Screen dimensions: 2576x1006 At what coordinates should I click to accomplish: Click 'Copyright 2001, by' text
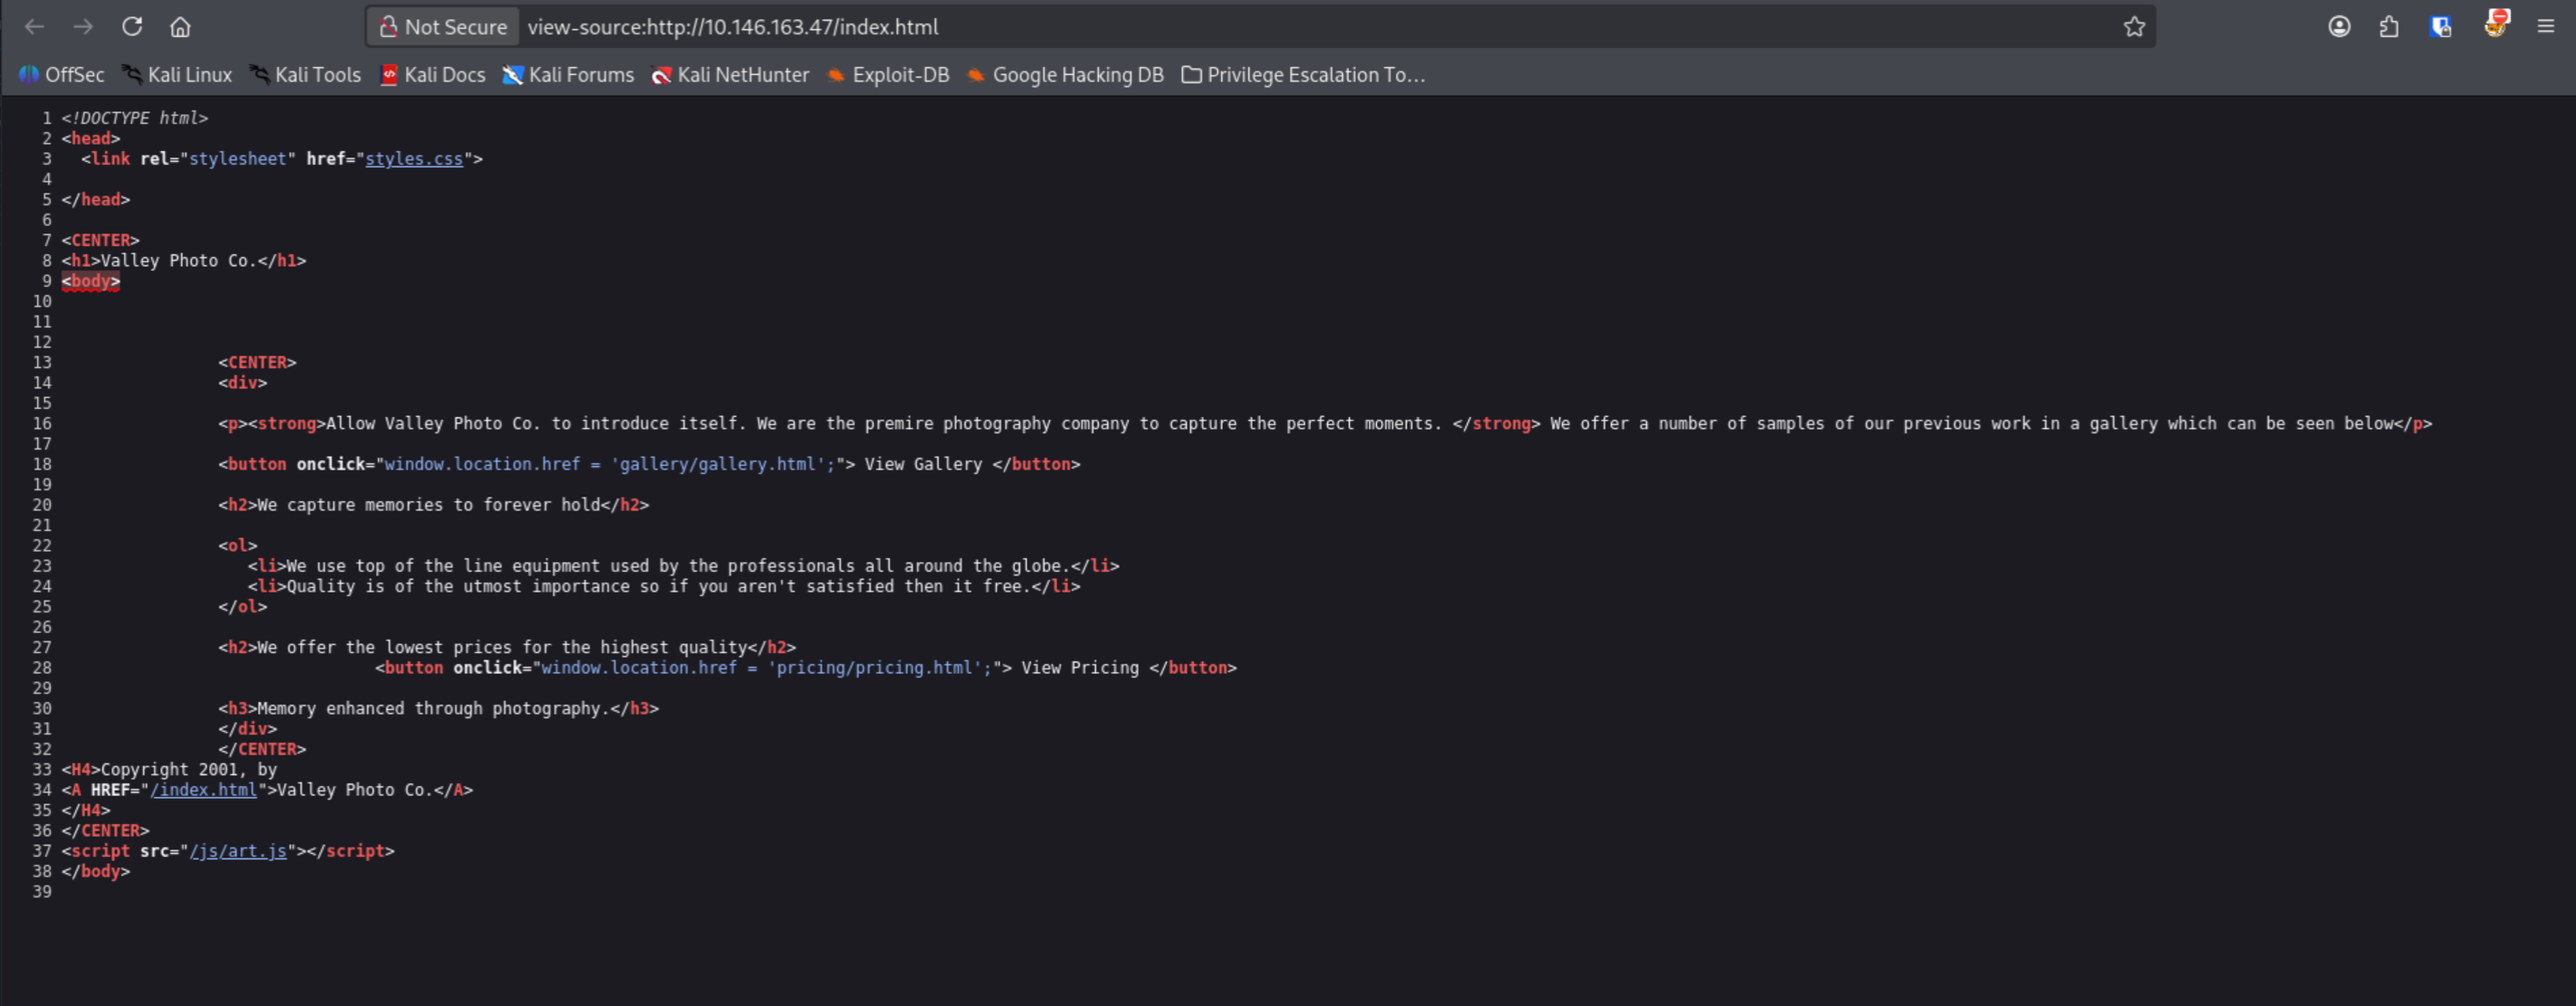[x=189, y=770]
